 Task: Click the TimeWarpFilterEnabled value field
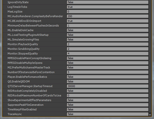[107, 110]
